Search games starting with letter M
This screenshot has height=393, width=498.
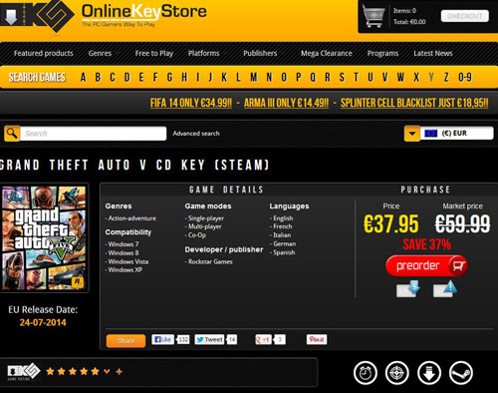click(254, 78)
